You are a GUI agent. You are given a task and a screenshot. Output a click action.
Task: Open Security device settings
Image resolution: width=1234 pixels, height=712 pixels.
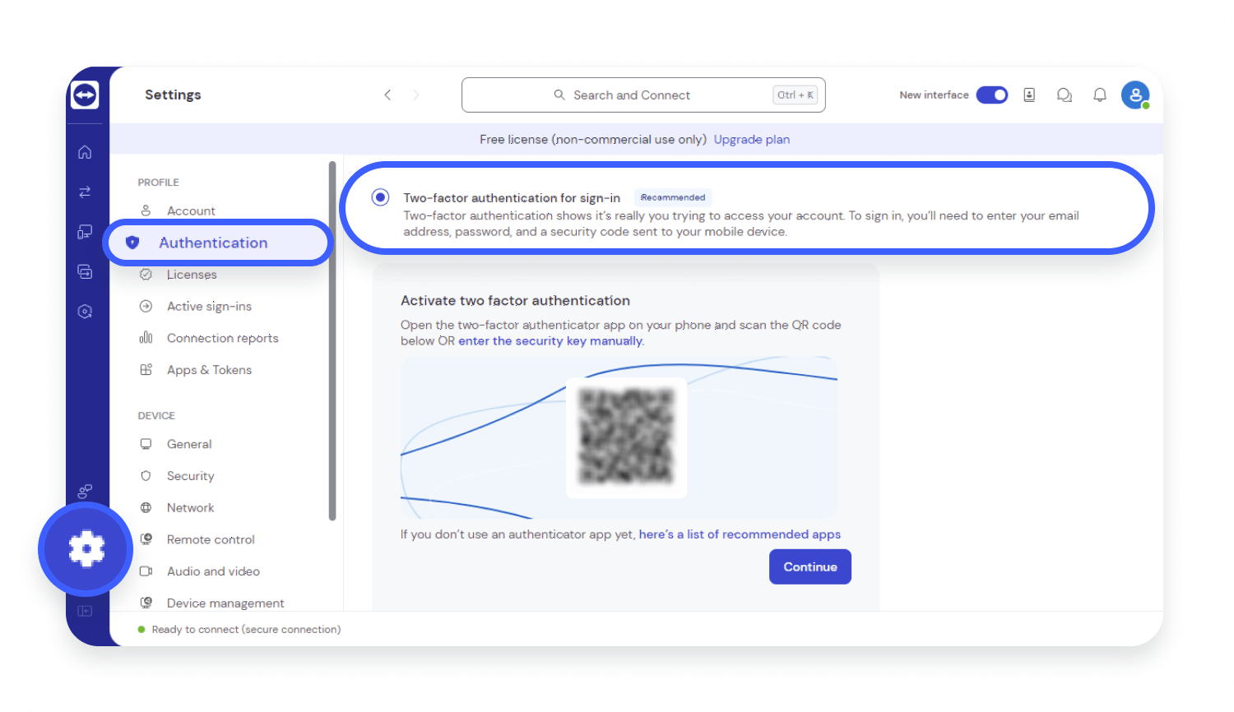(x=190, y=476)
